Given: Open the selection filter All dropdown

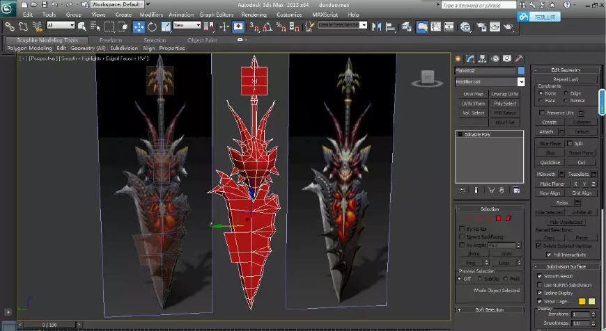Looking at the screenshot, I should tap(61, 25).
